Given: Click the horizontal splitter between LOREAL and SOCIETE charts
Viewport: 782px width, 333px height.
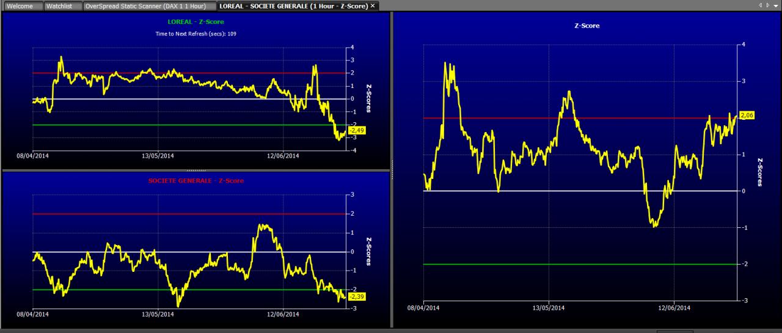Looking at the screenshot, I should coord(195,170).
